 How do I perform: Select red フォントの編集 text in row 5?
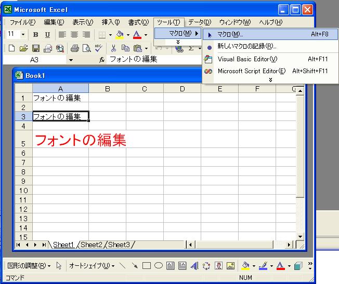coord(81,140)
